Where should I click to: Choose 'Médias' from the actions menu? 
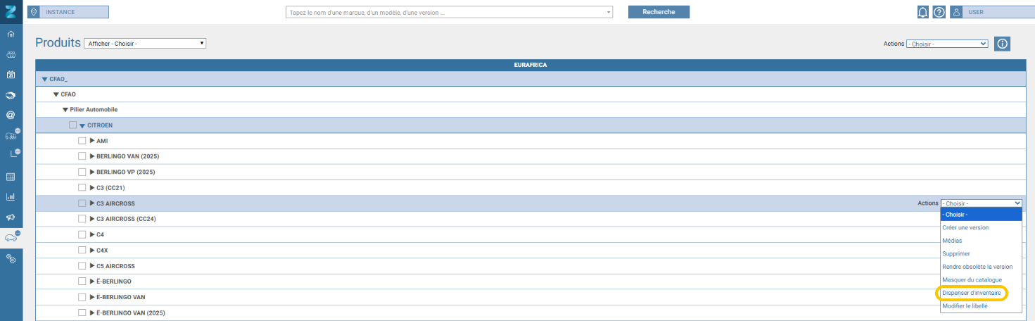(981, 241)
